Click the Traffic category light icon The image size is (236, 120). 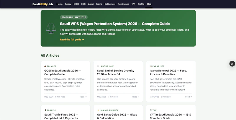(45, 110)
